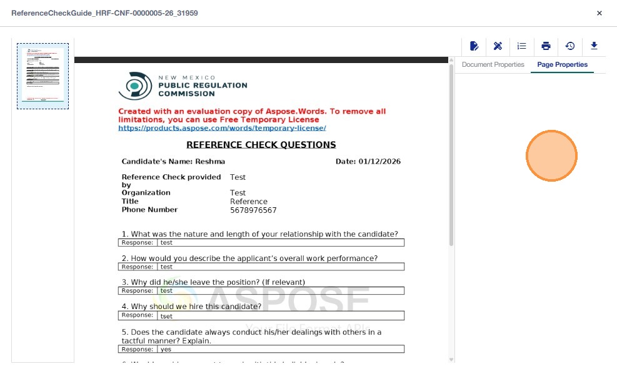Screen dimensions: 617x374
Task: Open the annotation tools (pencil and ruler) icon
Action: click(498, 46)
